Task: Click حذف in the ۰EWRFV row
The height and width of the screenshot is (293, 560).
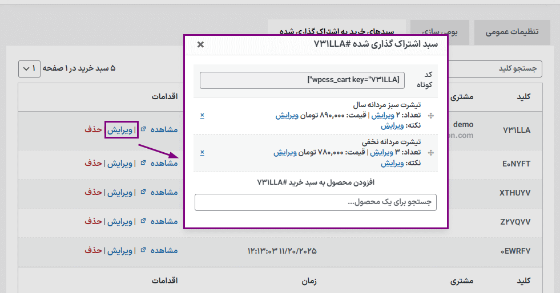Action: point(93,251)
